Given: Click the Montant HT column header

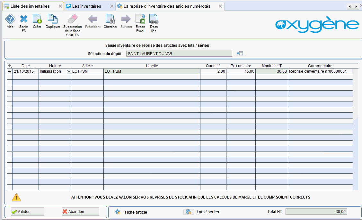Looking at the screenshot, I should point(272,66).
